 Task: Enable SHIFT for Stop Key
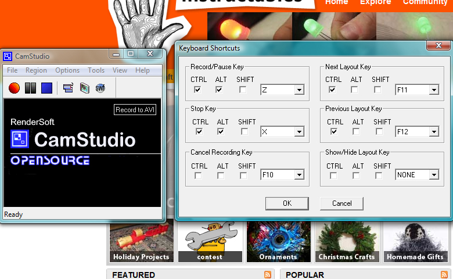click(245, 131)
